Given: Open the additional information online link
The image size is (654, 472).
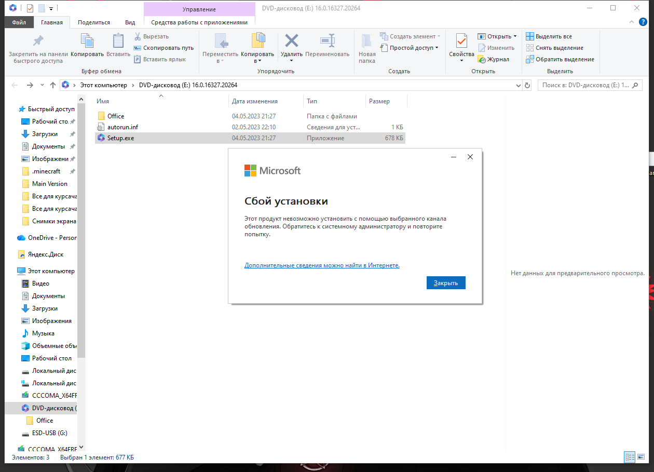Looking at the screenshot, I should (x=322, y=265).
